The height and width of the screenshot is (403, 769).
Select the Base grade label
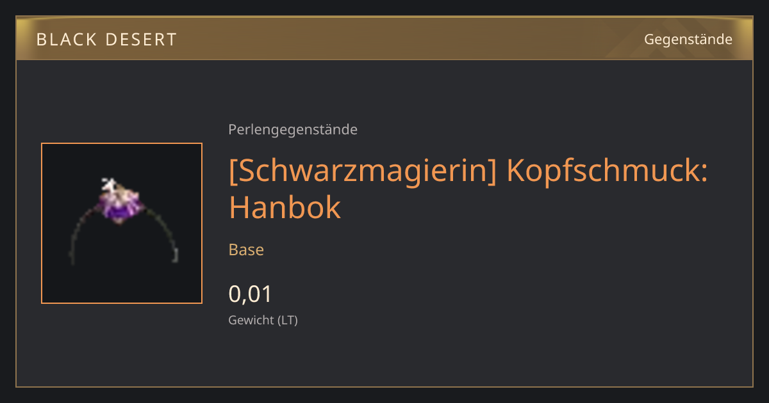point(246,249)
